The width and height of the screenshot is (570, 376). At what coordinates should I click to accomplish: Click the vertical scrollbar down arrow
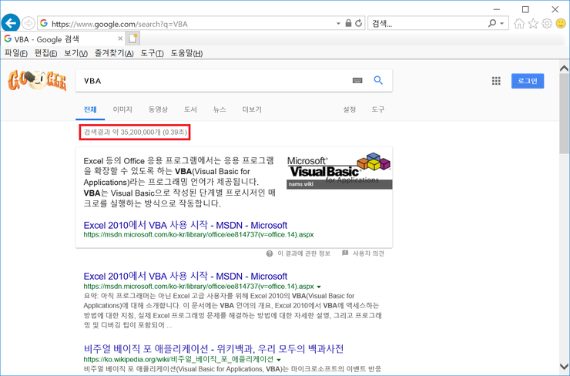coord(564,367)
